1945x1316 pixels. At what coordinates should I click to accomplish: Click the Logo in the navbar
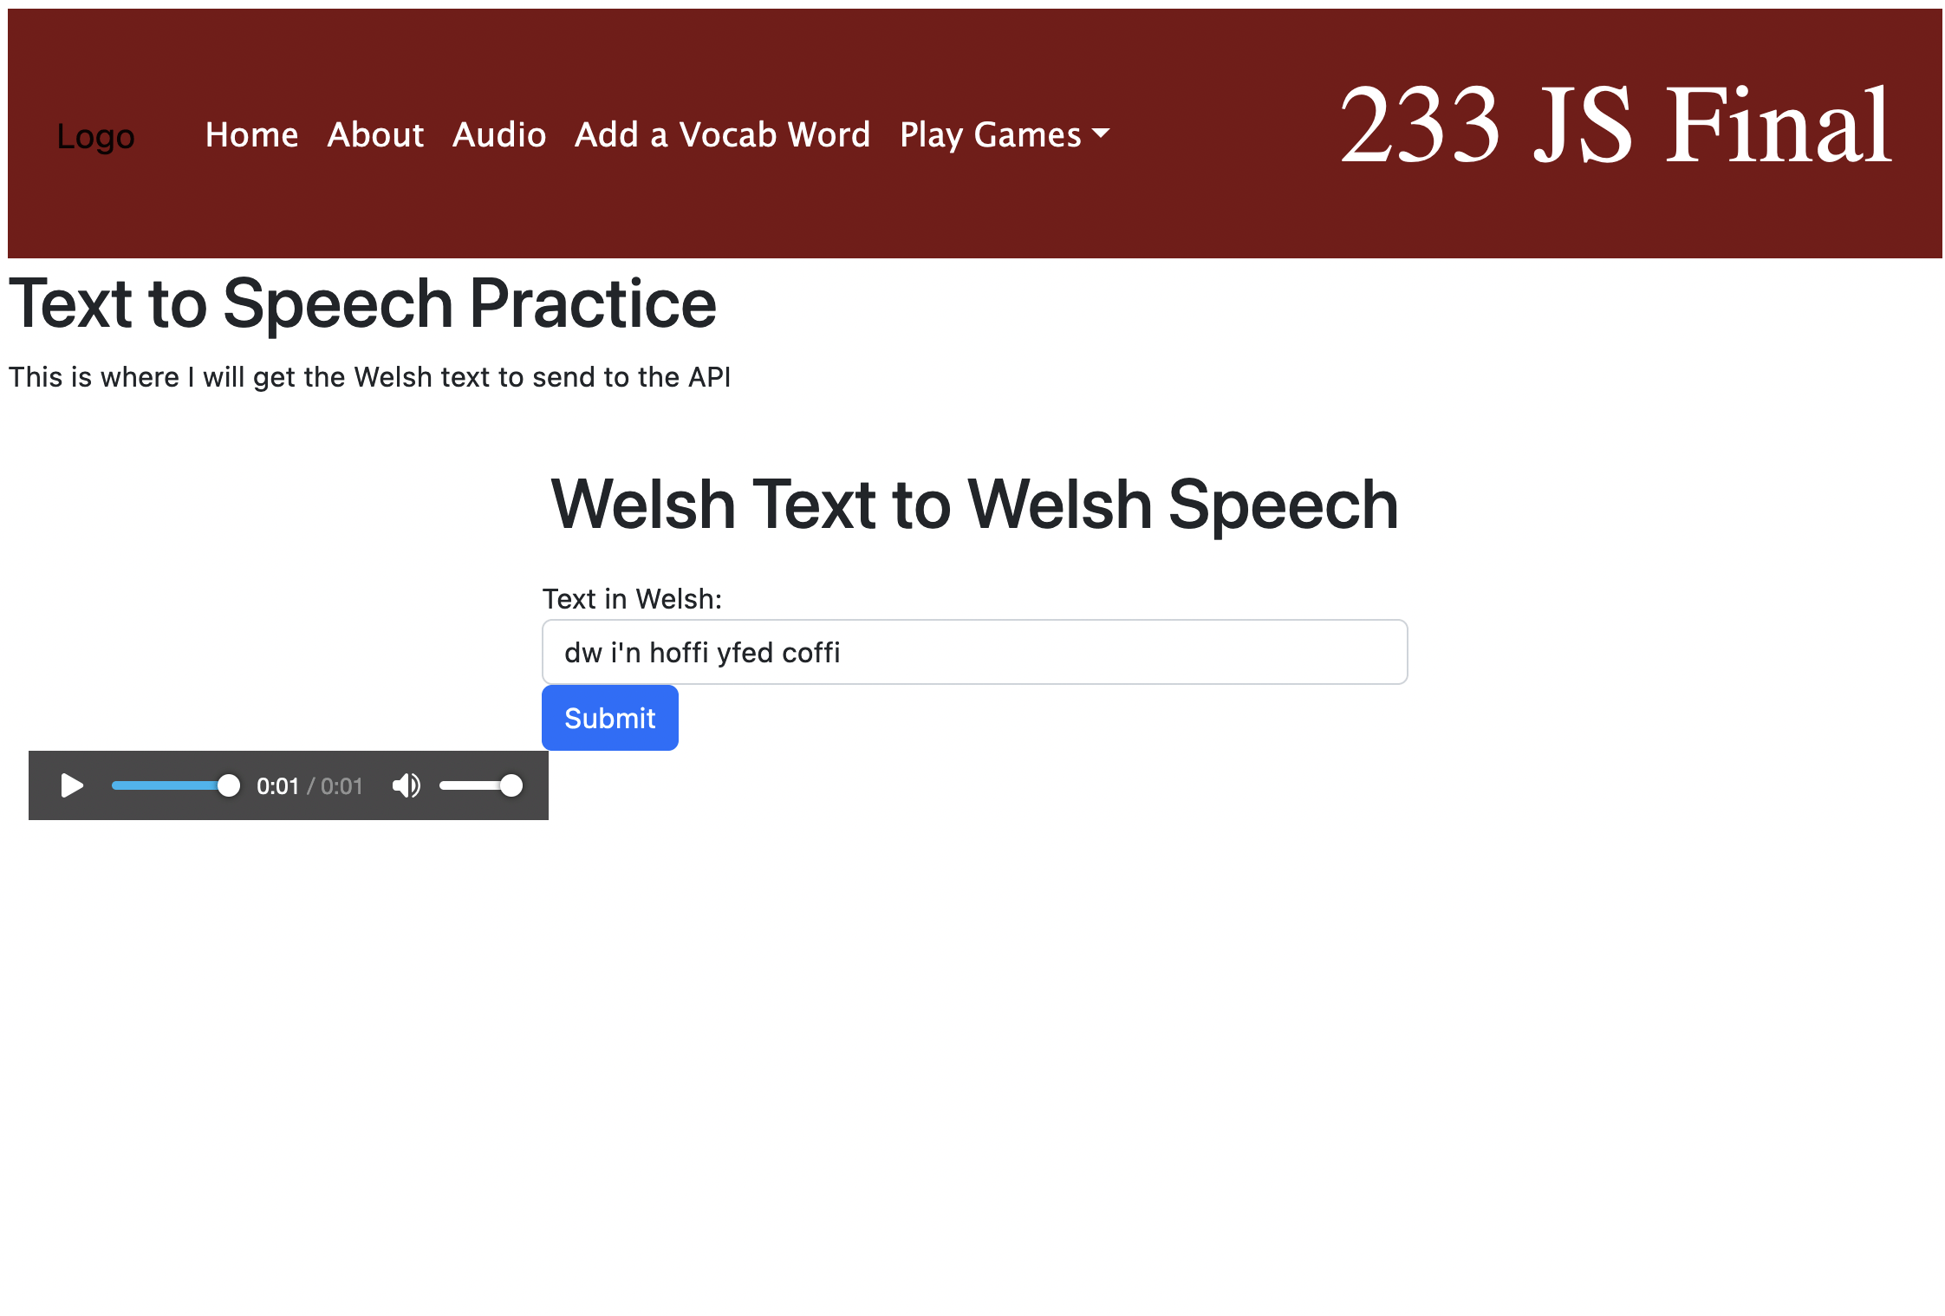pyautogui.click(x=95, y=135)
